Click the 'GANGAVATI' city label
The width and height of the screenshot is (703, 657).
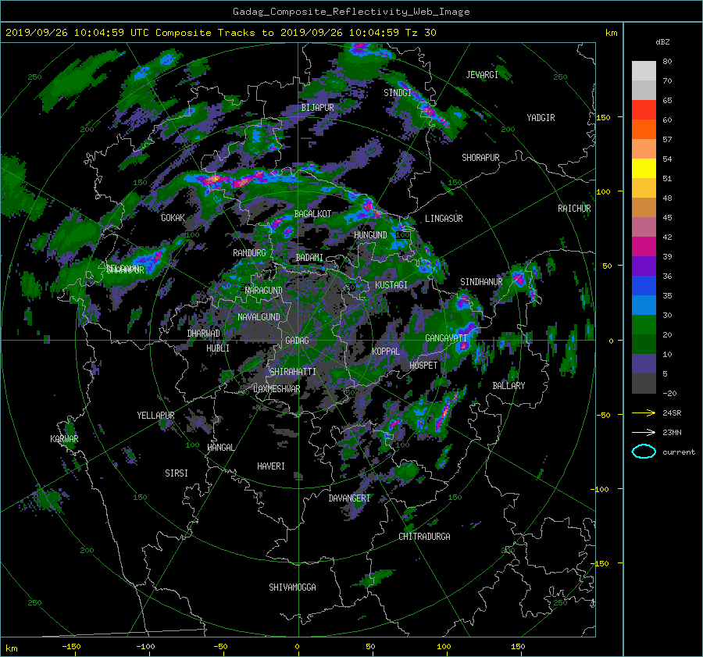[x=446, y=338]
